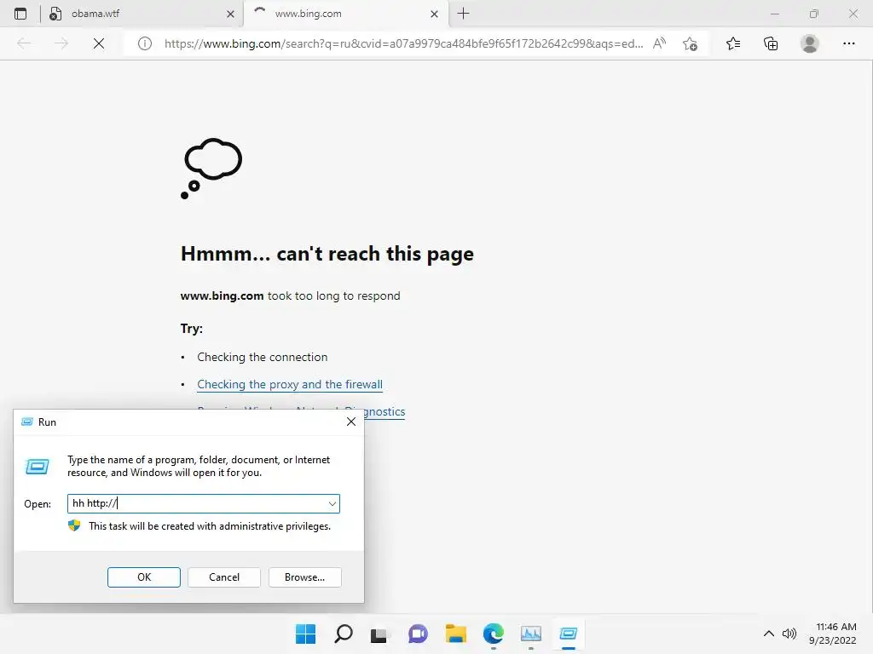This screenshot has height=654, width=873.
Task: Restore down the Edge window
Action: pyautogui.click(x=813, y=14)
